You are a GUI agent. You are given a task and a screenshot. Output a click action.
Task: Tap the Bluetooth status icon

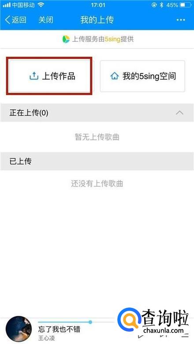(161, 5)
